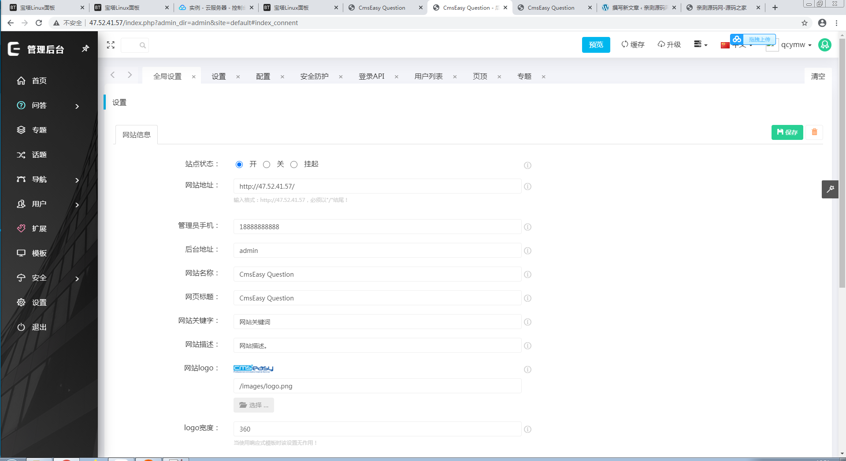Expand the 问答 sidebar submenu arrow
846x461 pixels.
[77, 106]
